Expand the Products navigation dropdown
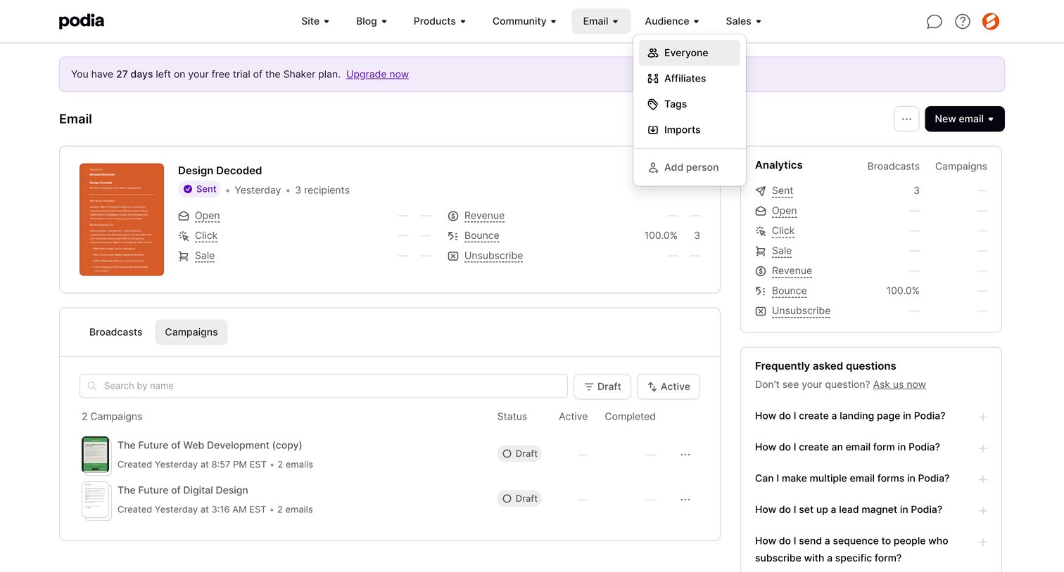This screenshot has height=572, width=1064. pos(440,21)
